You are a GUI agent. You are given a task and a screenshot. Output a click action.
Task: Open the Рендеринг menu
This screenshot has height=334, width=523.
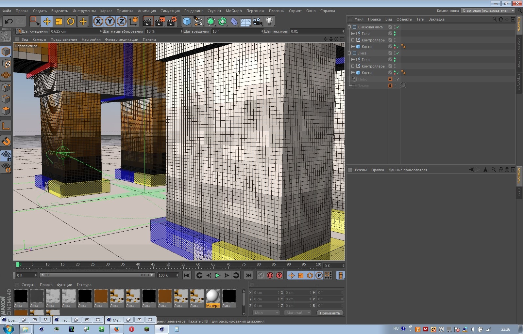[193, 11]
